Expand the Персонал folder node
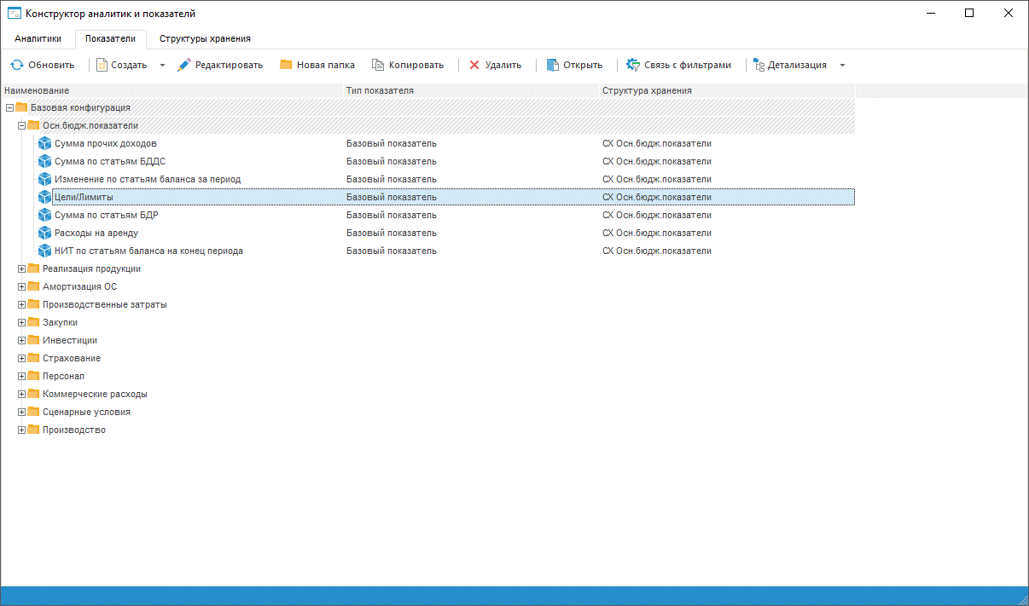1029x606 pixels. coord(22,376)
